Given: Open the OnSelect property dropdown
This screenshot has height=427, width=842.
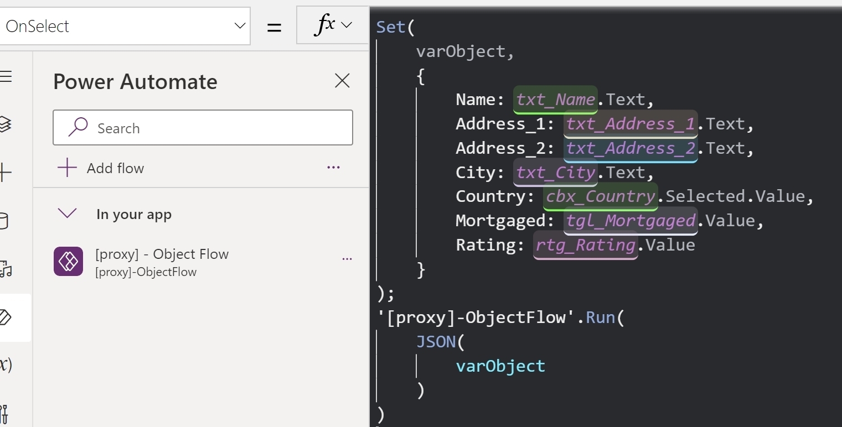Looking at the screenshot, I should (x=239, y=26).
